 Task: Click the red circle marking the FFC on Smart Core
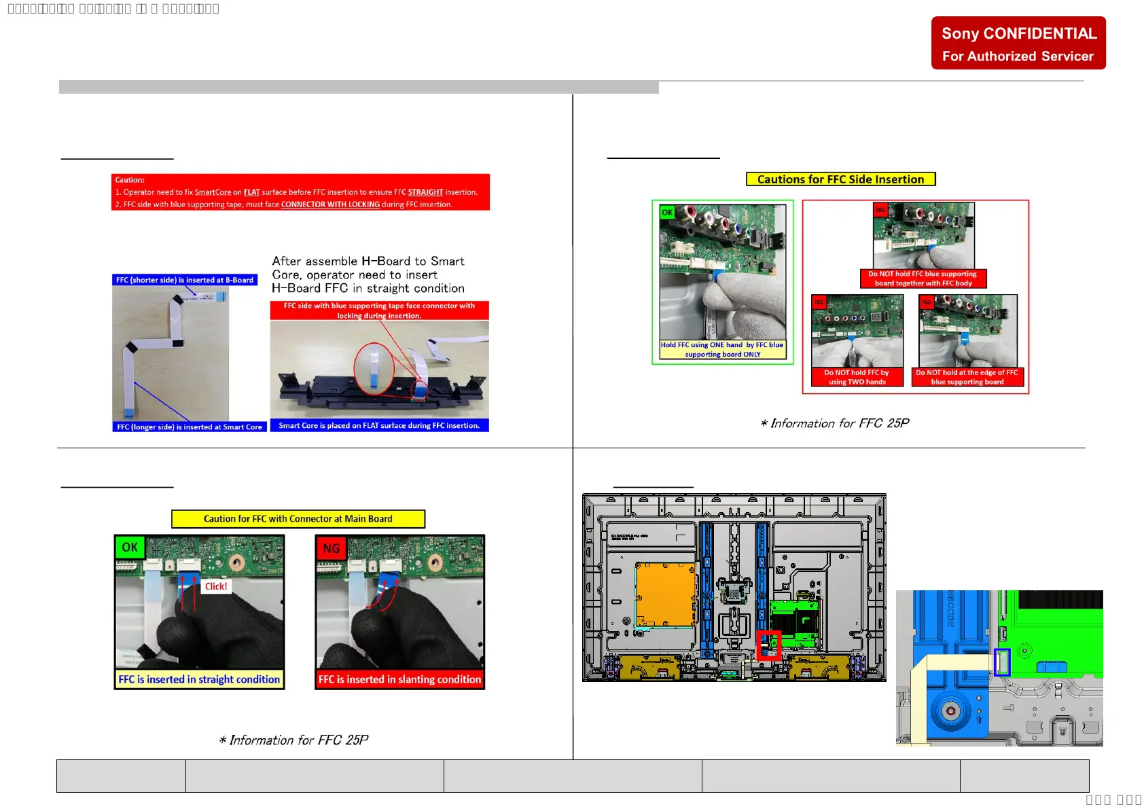pos(374,369)
